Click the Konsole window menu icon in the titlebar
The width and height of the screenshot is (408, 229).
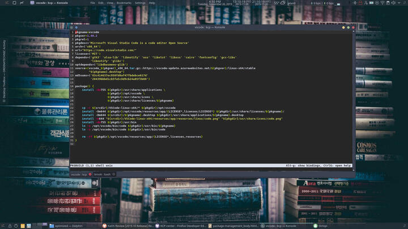(x=72, y=27)
